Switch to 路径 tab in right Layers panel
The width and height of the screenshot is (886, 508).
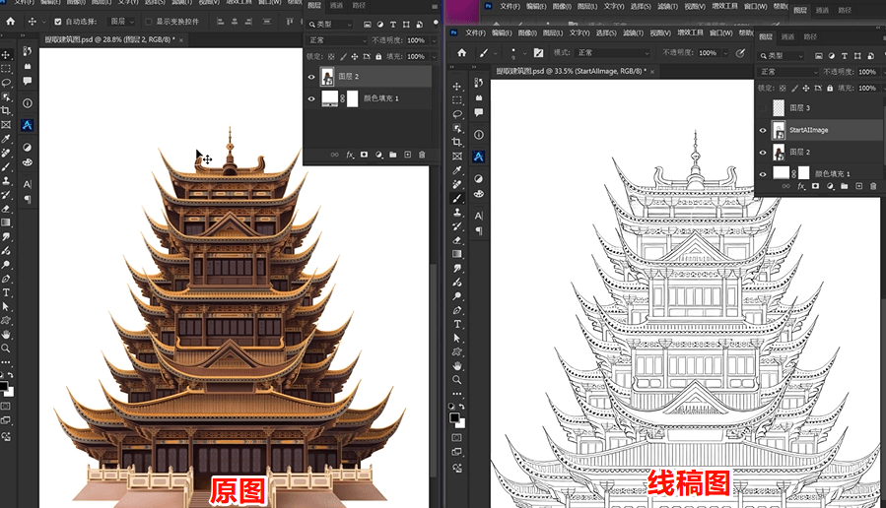(x=810, y=36)
